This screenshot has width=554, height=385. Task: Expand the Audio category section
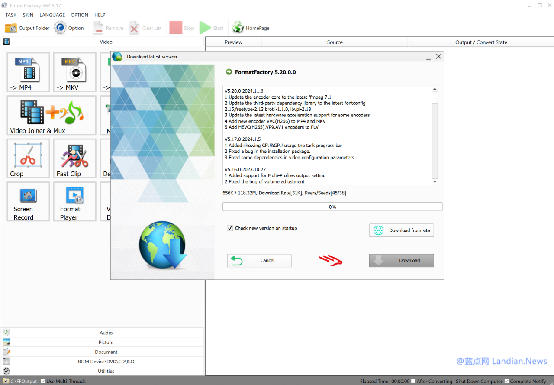102,333
